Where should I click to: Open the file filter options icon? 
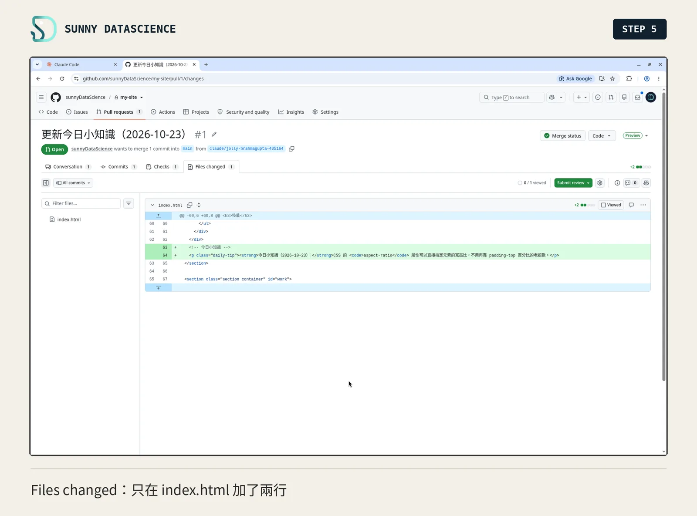click(x=129, y=203)
